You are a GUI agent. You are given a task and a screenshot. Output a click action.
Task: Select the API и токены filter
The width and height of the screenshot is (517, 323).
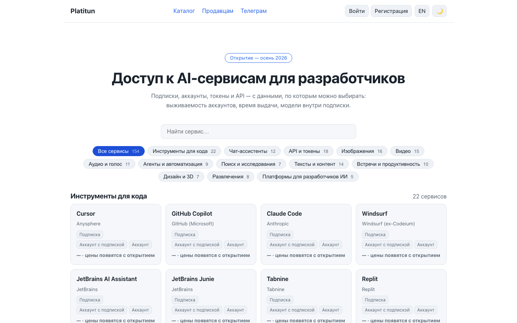308,151
